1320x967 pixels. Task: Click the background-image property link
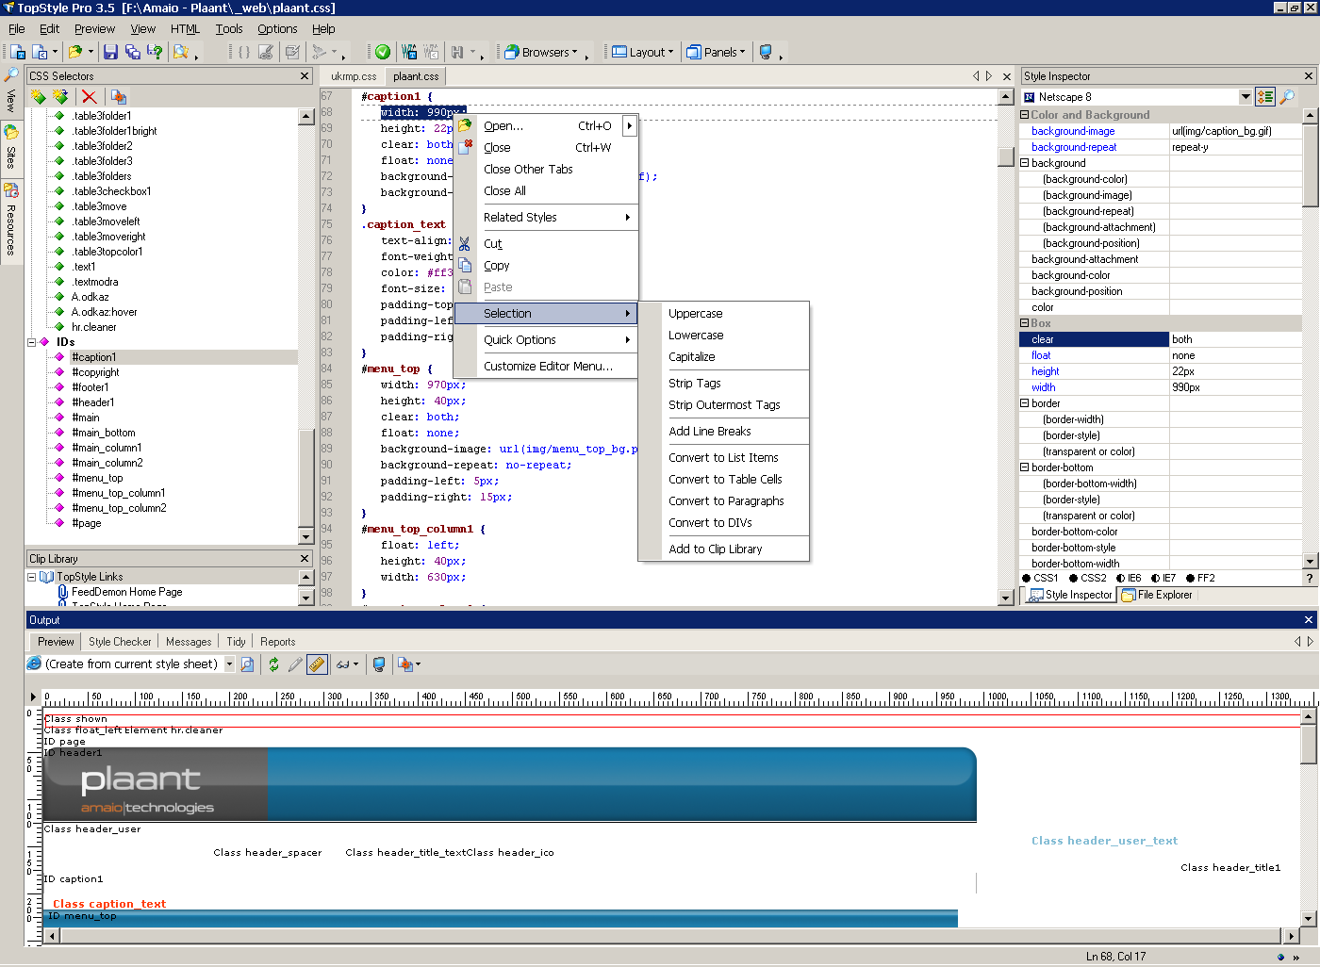(x=1073, y=131)
